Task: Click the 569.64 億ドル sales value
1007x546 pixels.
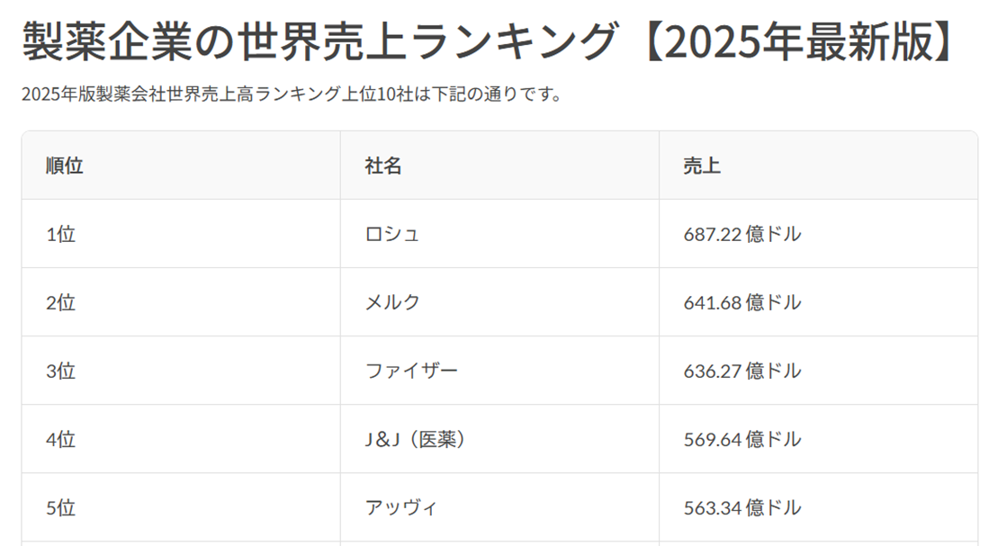Action: pyautogui.click(x=742, y=439)
